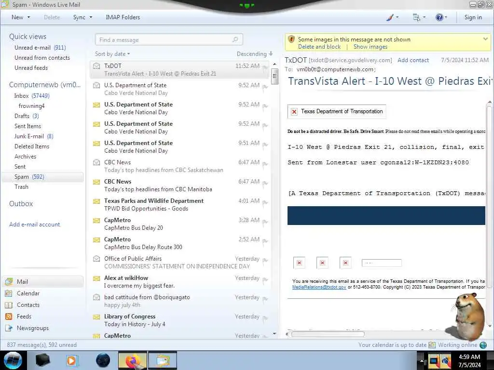The width and height of the screenshot is (494, 370).
Task: Open the Junk E-mail folder
Action: (x=34, y=136)
